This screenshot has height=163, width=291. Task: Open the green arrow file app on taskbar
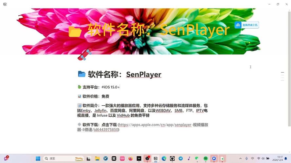click(x=222, y=158)
